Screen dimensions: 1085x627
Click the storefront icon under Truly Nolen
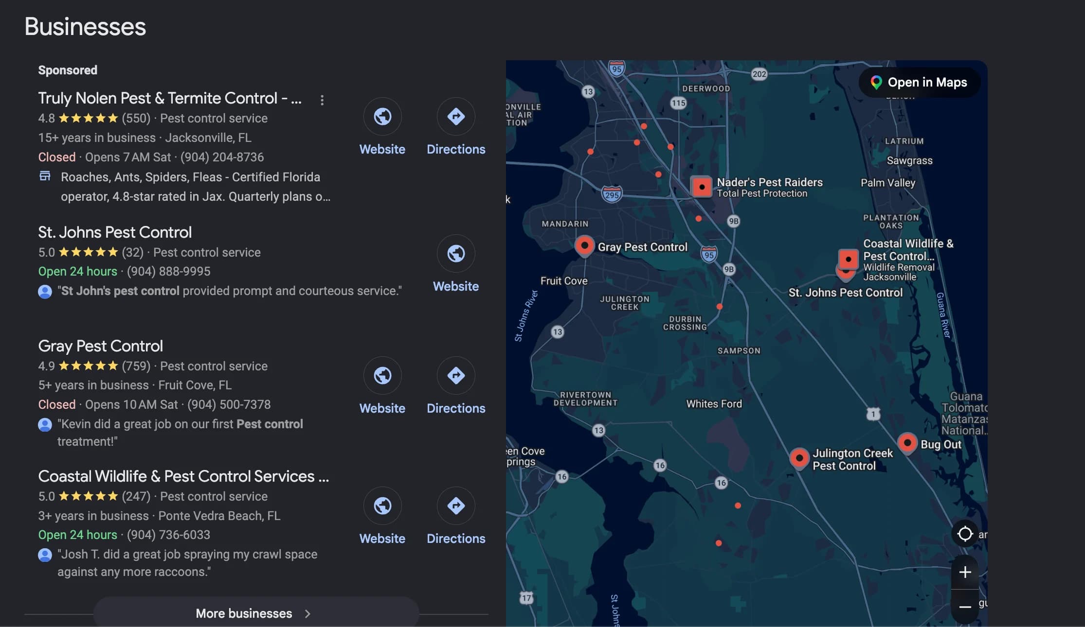(x=45, y=176)
